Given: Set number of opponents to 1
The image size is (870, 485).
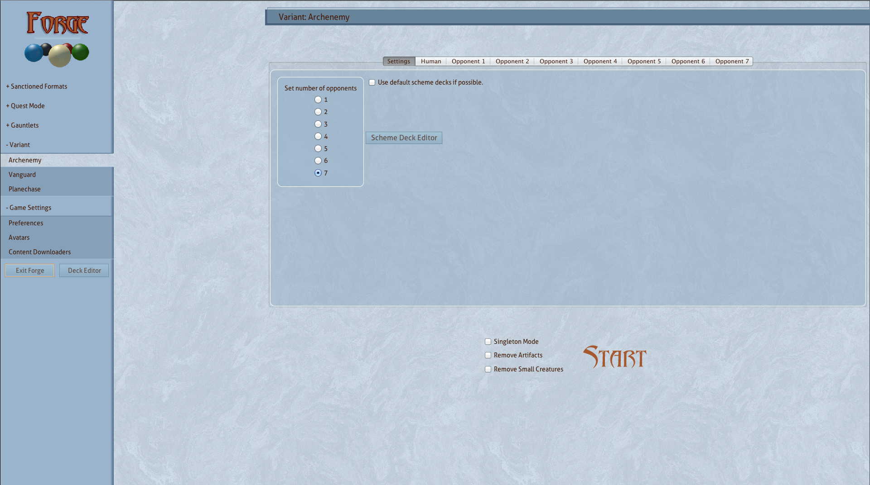Looking at the screenshot, I should point(318,100).
